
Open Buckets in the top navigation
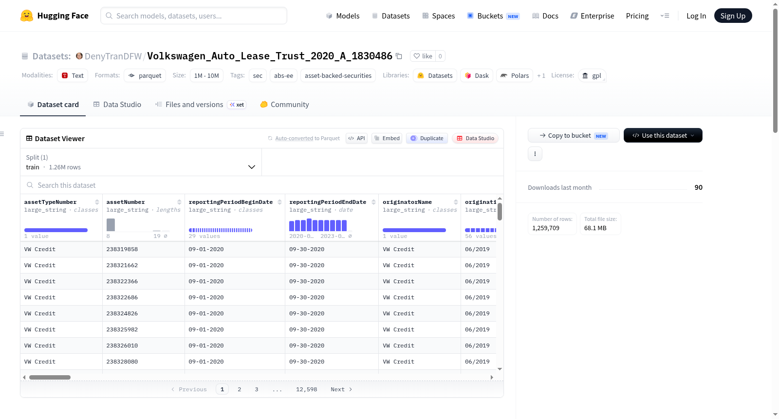[493, 16]
